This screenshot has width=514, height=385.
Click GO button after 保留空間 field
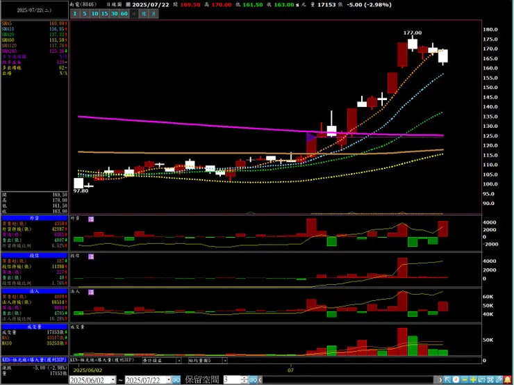[x=253, y=380]
